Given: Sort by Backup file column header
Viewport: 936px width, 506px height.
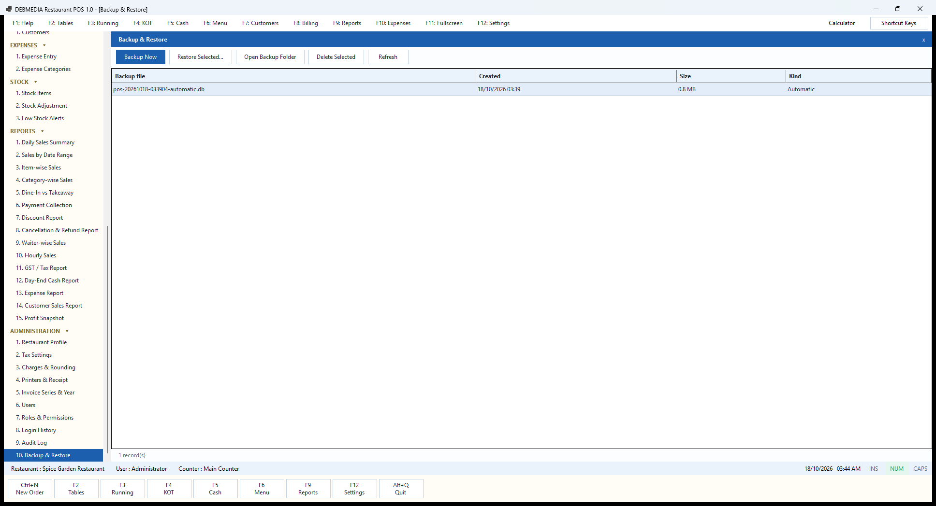Looking at the screenshot, I should tap(294, 76).
